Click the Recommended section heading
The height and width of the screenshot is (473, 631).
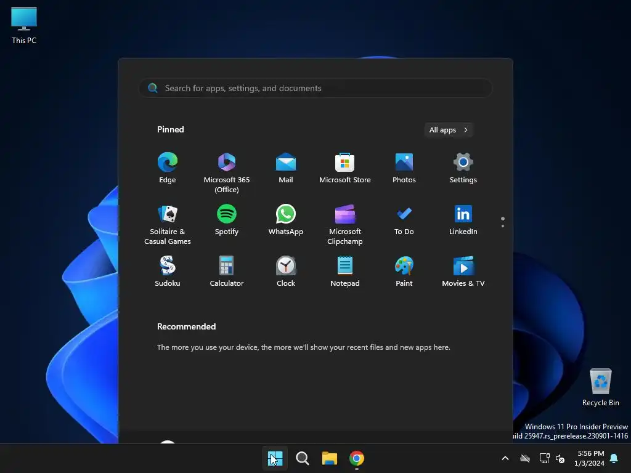(x=186, y=326)
